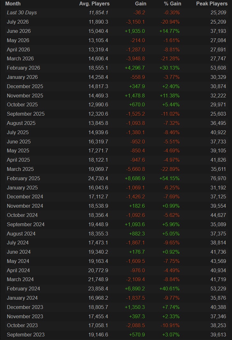232x340 pixels.
Task: Click the gain value -5,660.8
Action: coord(135,169)
